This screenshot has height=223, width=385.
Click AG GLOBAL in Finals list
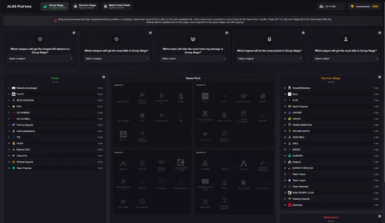[x=55, y=119]
